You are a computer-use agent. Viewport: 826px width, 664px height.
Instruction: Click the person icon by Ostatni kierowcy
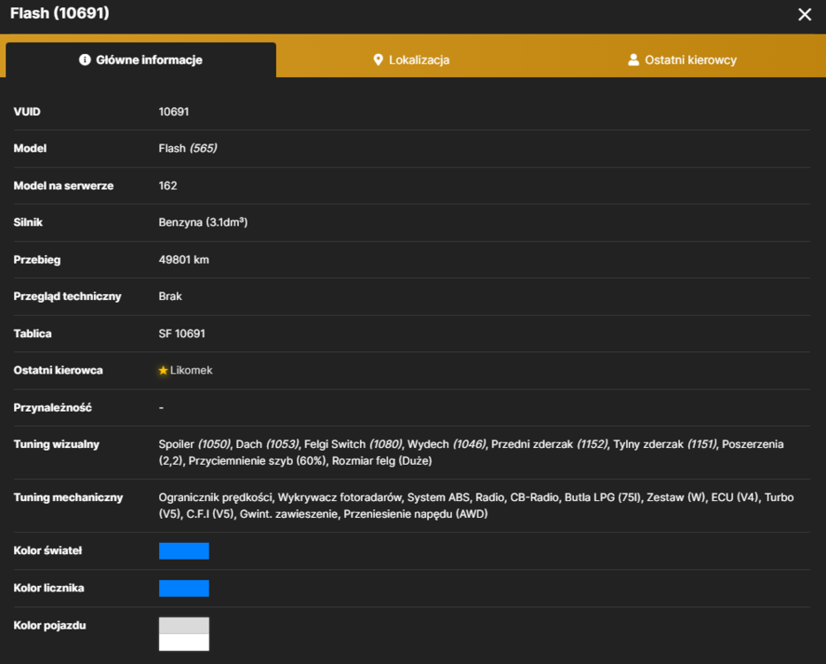pyautogui.click(x=633, y=59)
